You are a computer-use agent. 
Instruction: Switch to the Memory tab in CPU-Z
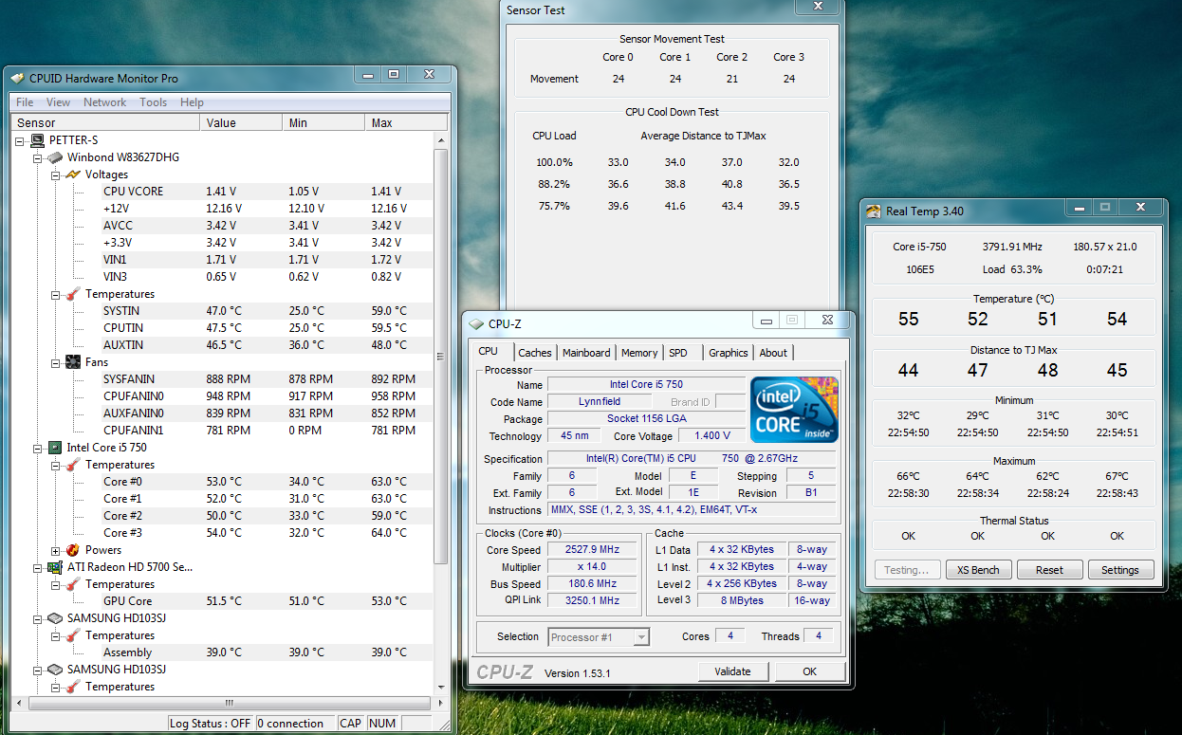click(x=639, y=353)
